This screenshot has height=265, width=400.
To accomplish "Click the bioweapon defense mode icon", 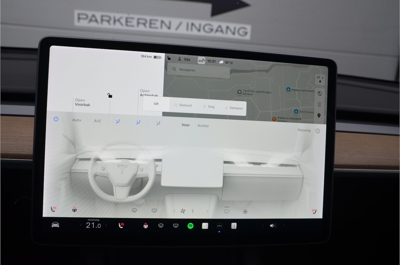I will pyautogui.click(x=245, y=211).
